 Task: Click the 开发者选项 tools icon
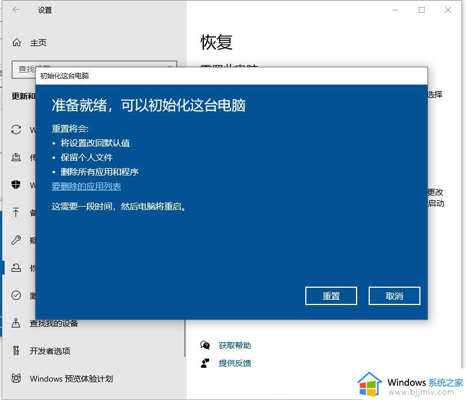(x=16, y=351)
